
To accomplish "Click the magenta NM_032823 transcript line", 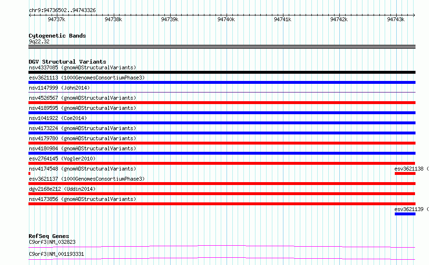I will click(x=222, y=246).
